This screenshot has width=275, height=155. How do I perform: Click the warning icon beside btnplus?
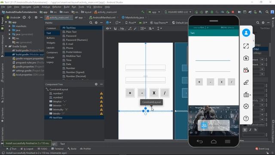101,102
